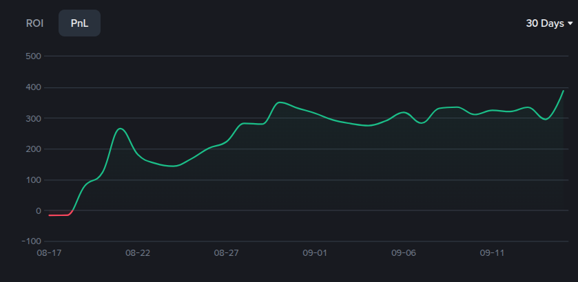
Task: Click the 400 y-axis label
Action: coord(33,87)
